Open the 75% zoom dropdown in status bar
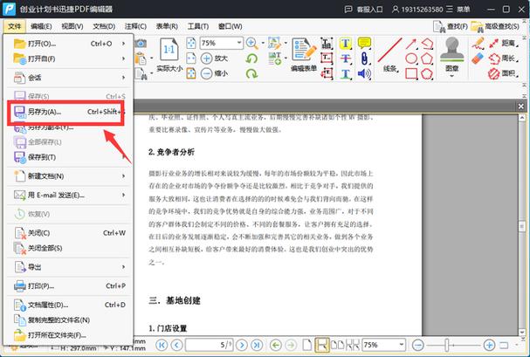This screenshot has width=530, height=357. [401, 345]
